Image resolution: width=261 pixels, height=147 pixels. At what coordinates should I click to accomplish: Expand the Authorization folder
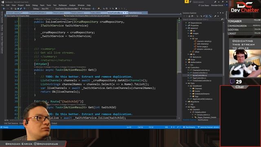tap(186, 62)
